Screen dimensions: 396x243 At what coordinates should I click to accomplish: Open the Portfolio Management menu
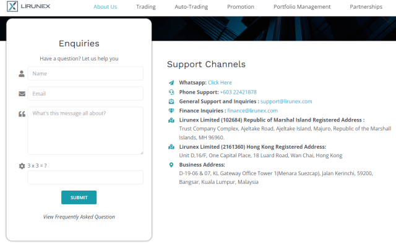point(302,7)
